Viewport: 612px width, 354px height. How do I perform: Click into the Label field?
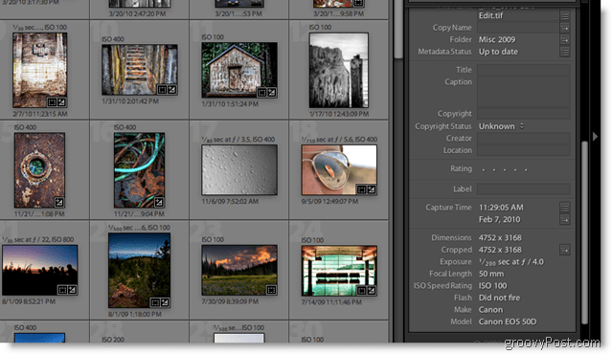pos(523,189)
